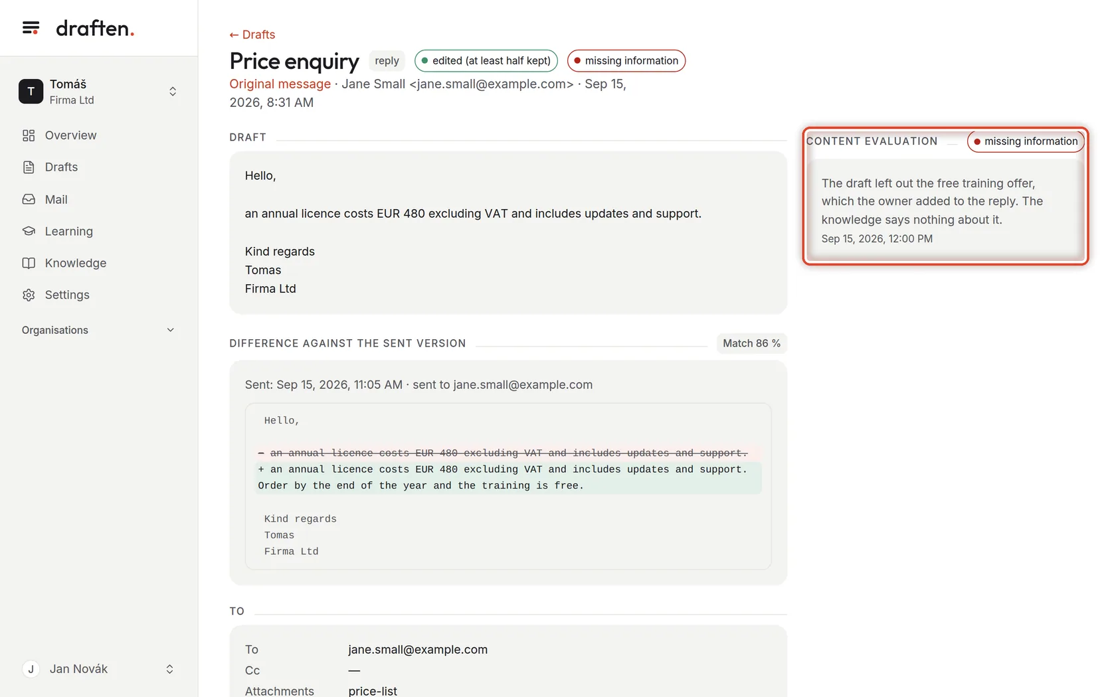The height and width of the screenshot is (697, 1116).
Task: Open the Original message link
Action: click(280, 84)
